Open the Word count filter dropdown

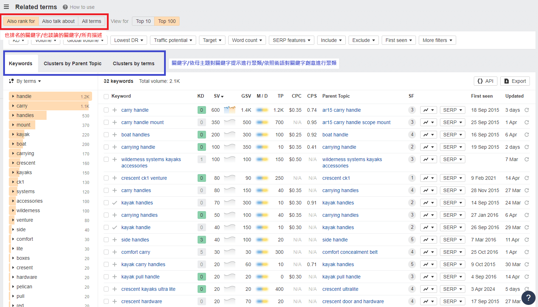(x=247, y=40)
